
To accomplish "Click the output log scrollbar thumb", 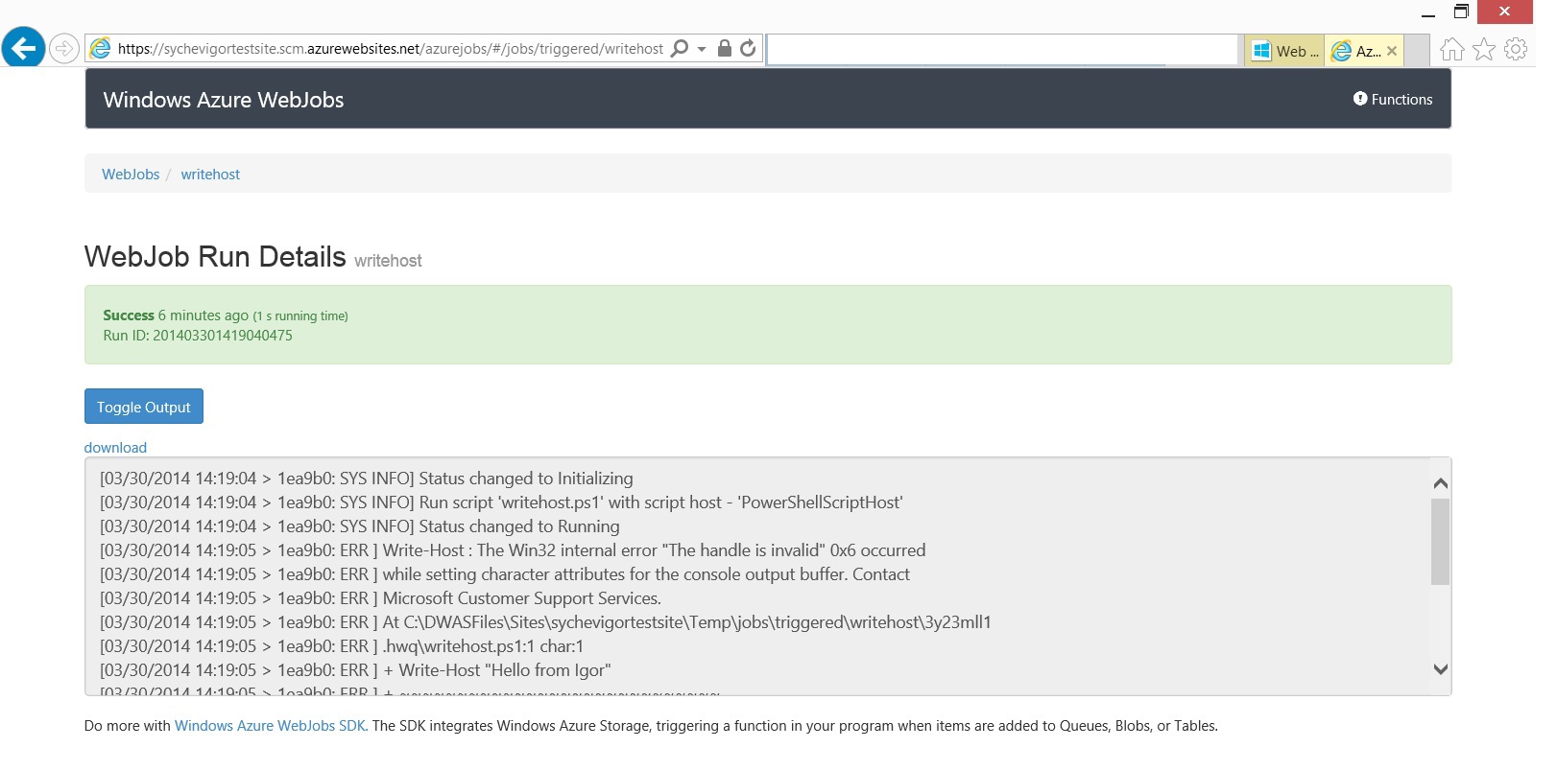I will coord(1440,542).
